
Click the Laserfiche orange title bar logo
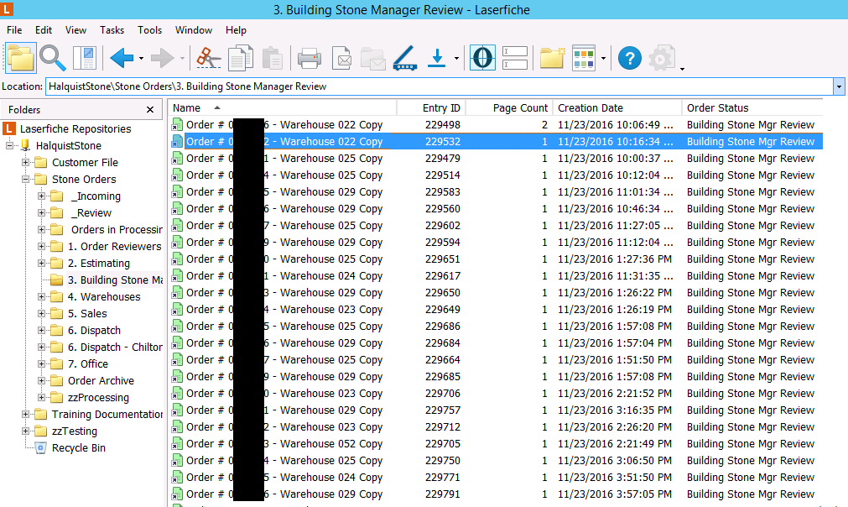(x=7, y=9)
